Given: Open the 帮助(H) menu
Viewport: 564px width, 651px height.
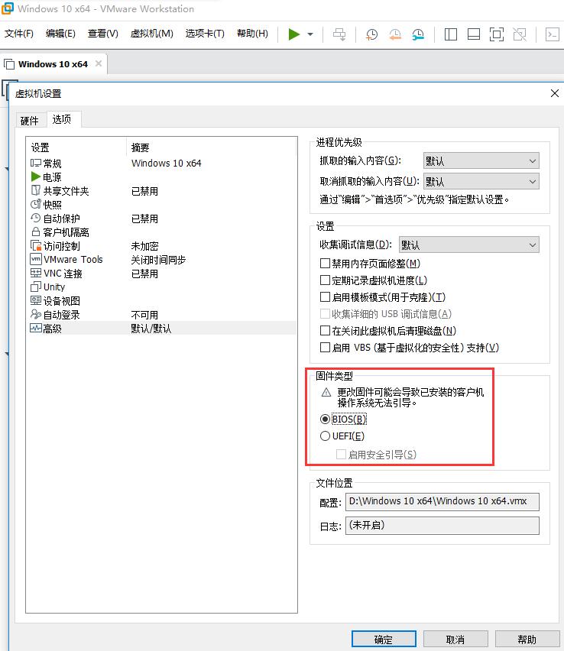Looking at the screenshot, I should [x=252, y=34].
